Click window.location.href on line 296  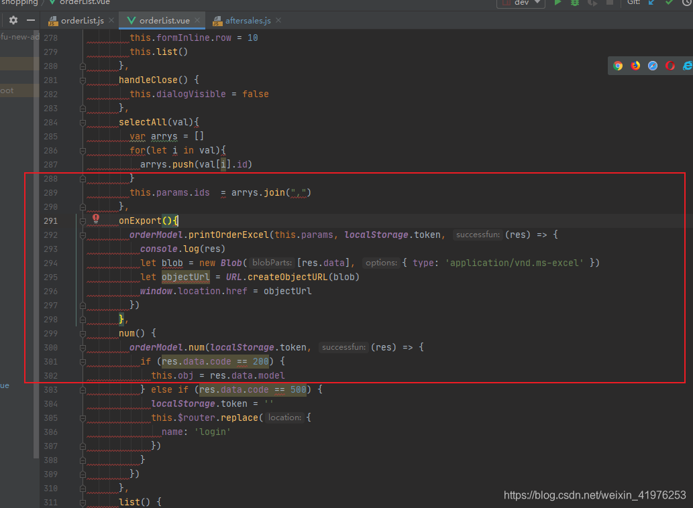[194, 292]
